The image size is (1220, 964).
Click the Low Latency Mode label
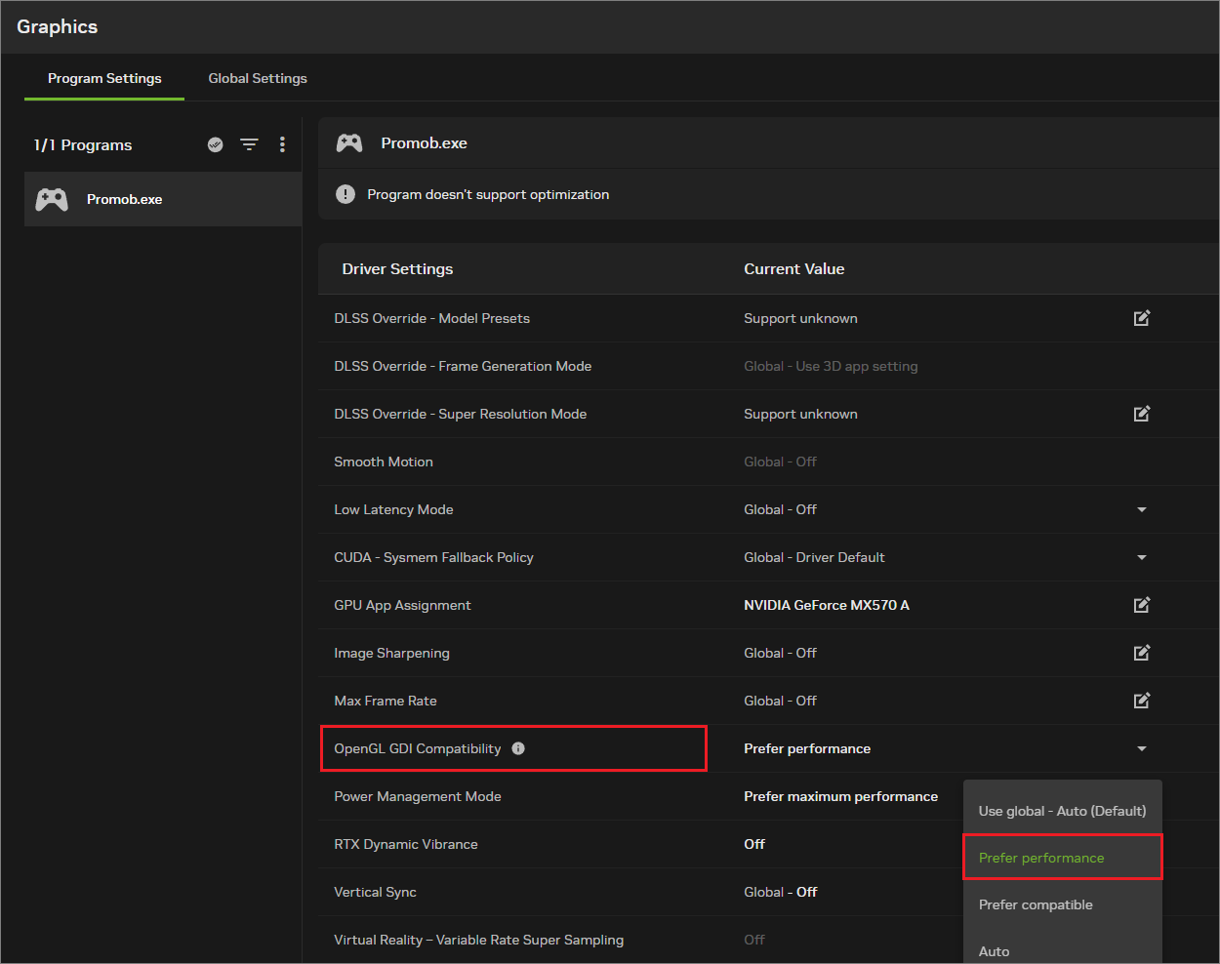tap(393, 509)
